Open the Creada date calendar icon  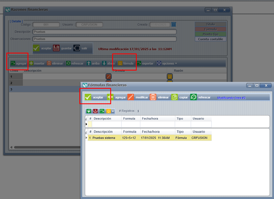click(x=174, y=25)
